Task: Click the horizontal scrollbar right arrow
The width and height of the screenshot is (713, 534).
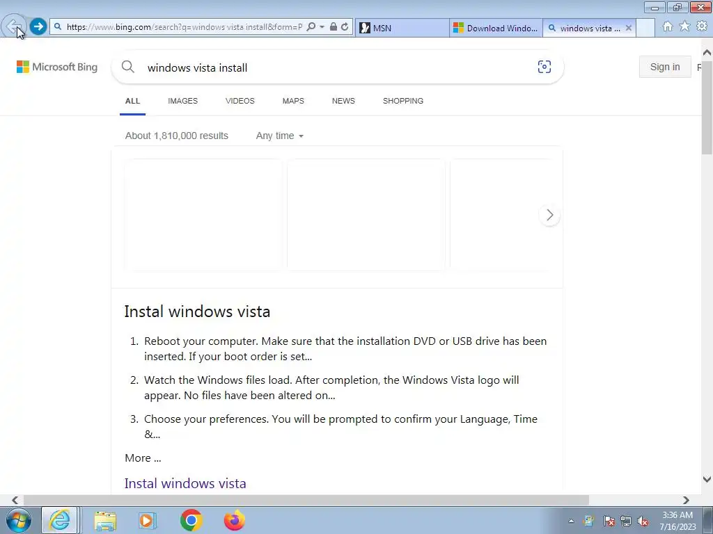Action: (686, 500)
